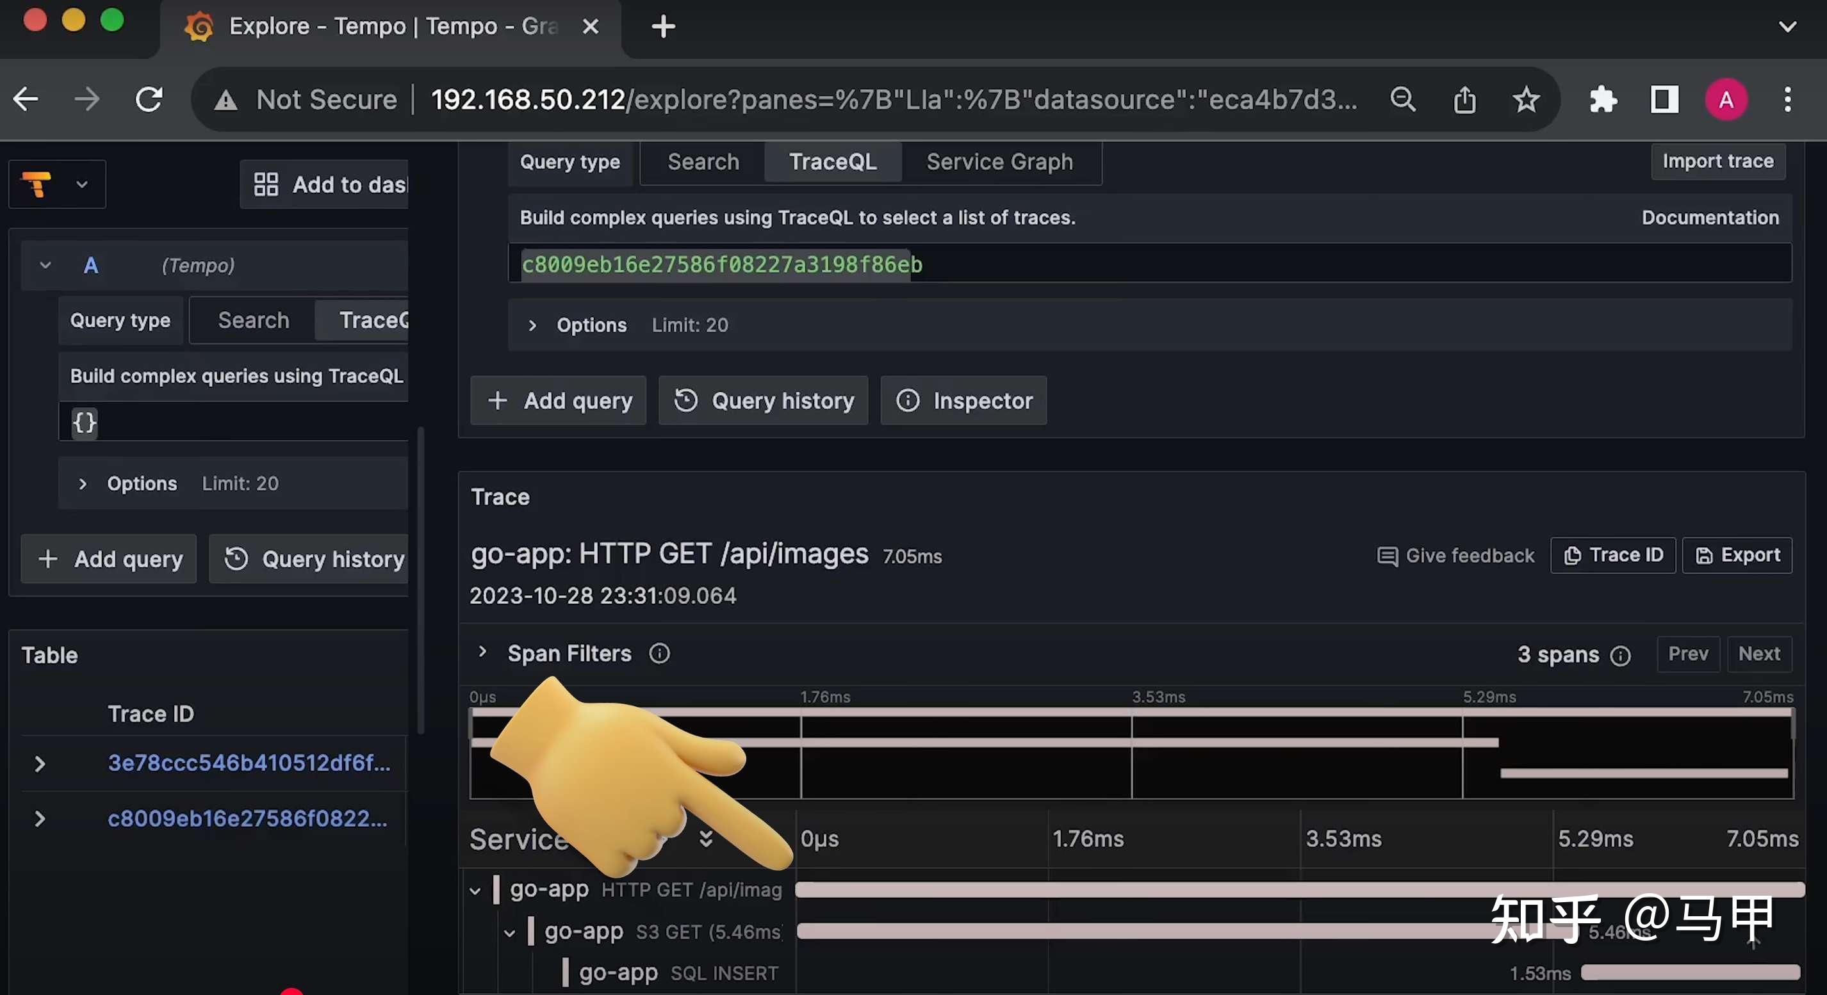Click the browser extensions puzzle icon

[x=1602, y=100]
